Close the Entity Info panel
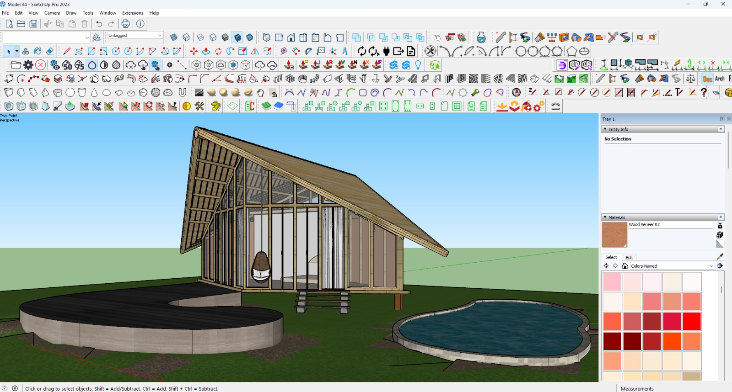Screen dimensions: 732x392 point(721,129)
